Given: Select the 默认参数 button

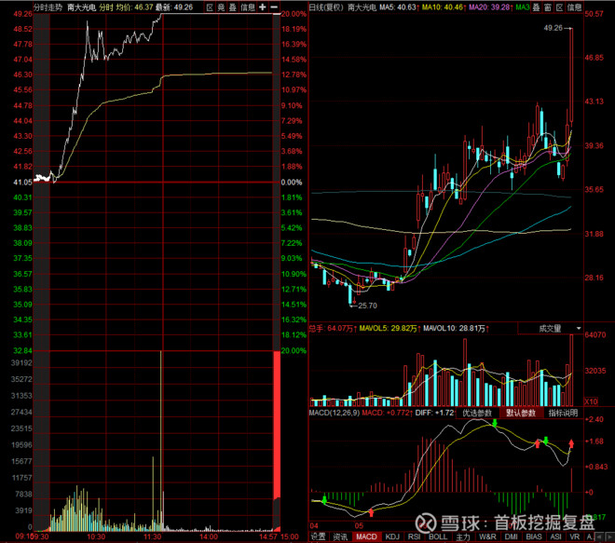Looking at the screenshot, I should tap(521, 413).
